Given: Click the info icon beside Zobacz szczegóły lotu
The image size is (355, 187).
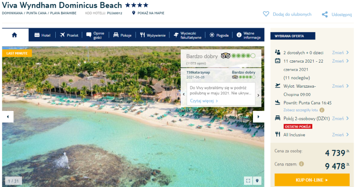Looking at the screenshot, I should (x=322, y=110).
